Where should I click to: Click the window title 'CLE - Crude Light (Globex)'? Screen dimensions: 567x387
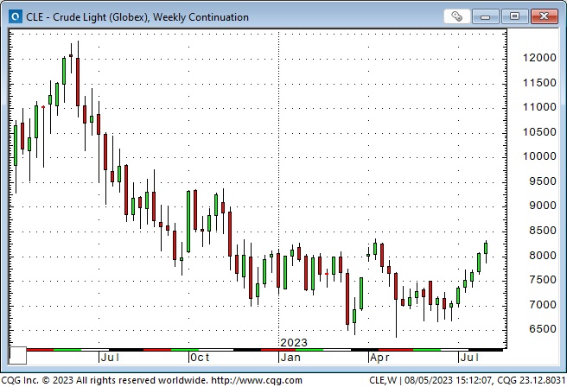[86, 17]
